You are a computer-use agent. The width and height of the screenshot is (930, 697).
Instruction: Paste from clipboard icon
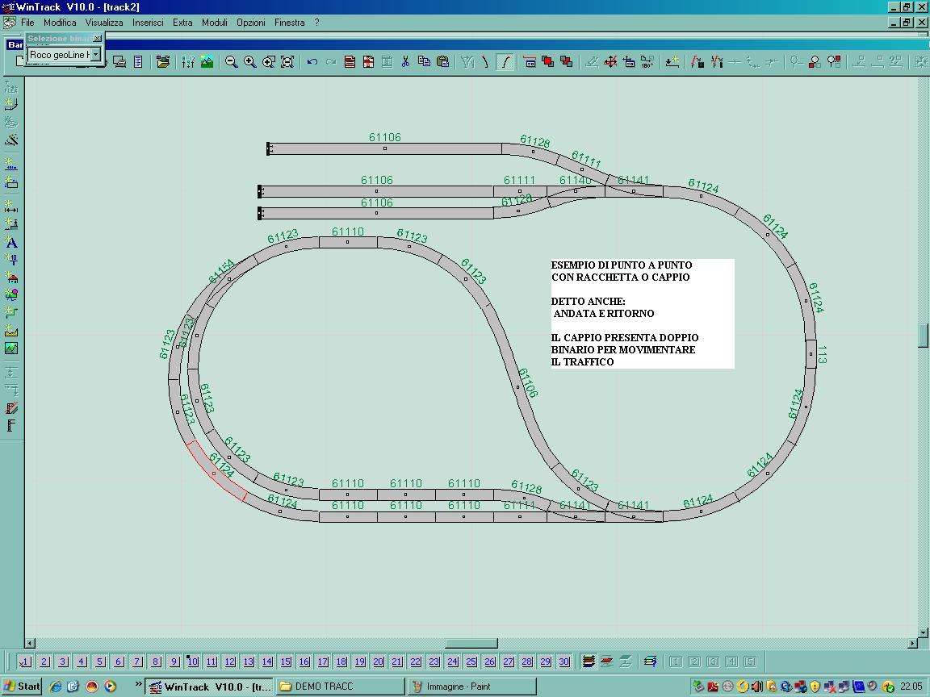tap(443, 61)
